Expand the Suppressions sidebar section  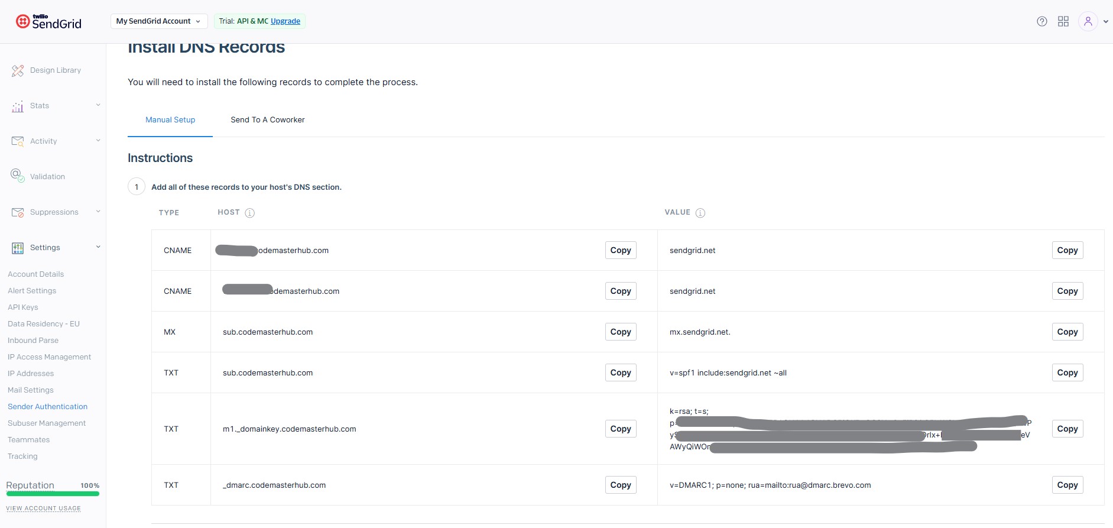coord(98,212)
